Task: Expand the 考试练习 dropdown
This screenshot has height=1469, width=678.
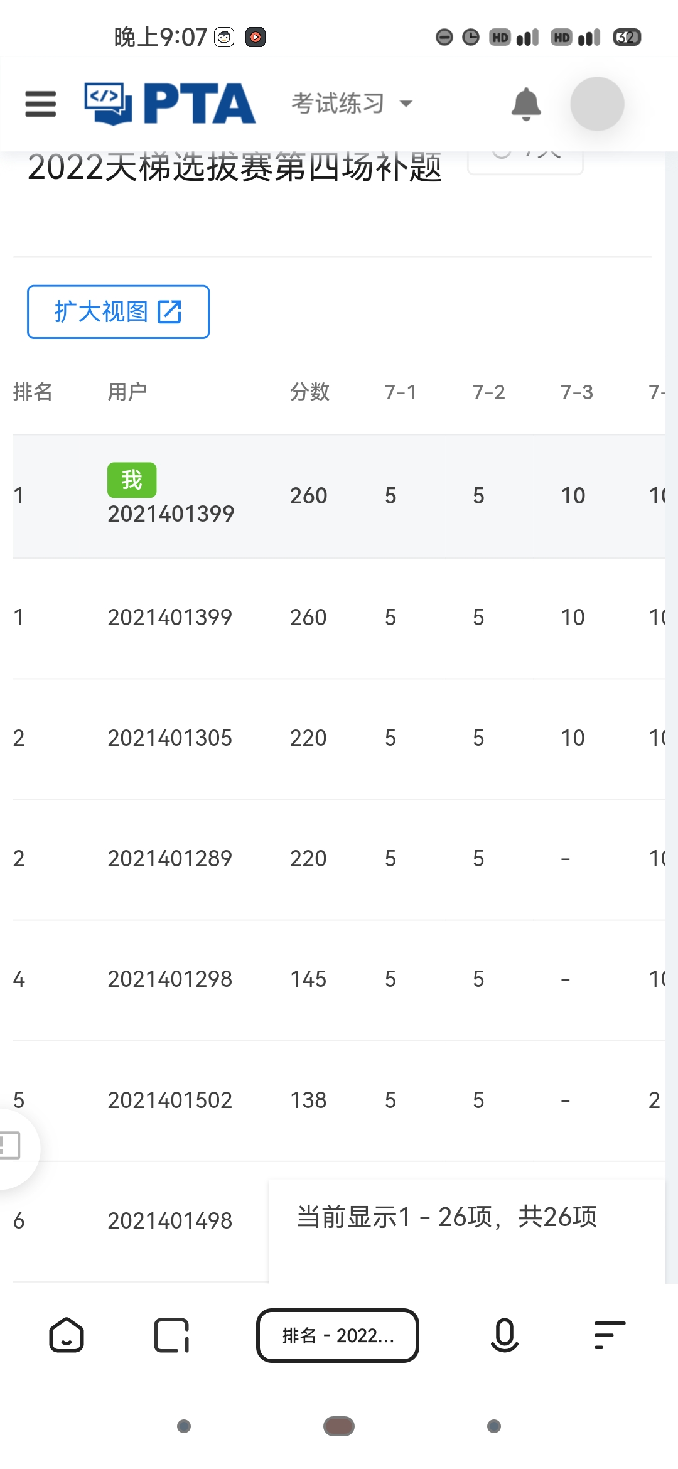Action: click(x=352, y=104)
